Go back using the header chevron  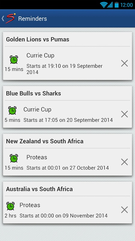click(3, 19)
